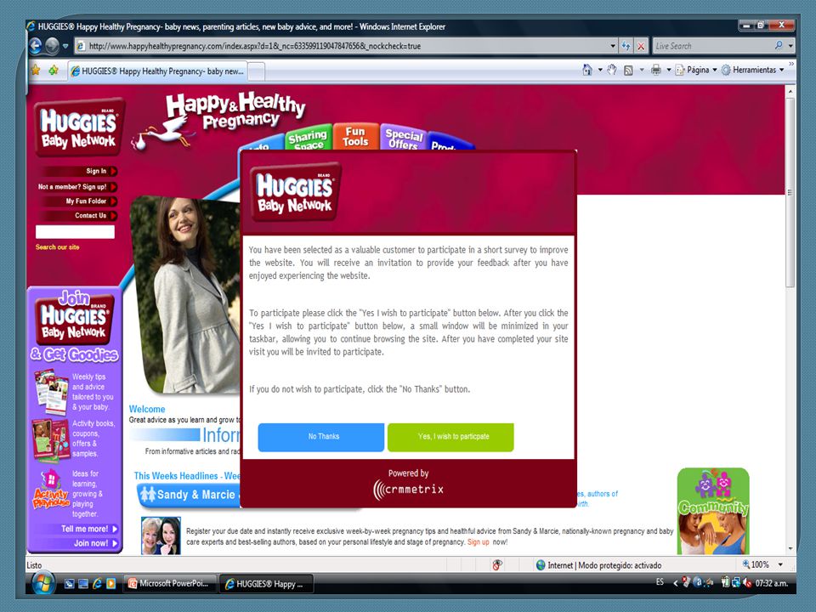
Task: Click the Favorites Center star icon
Action: coord(36,70)
